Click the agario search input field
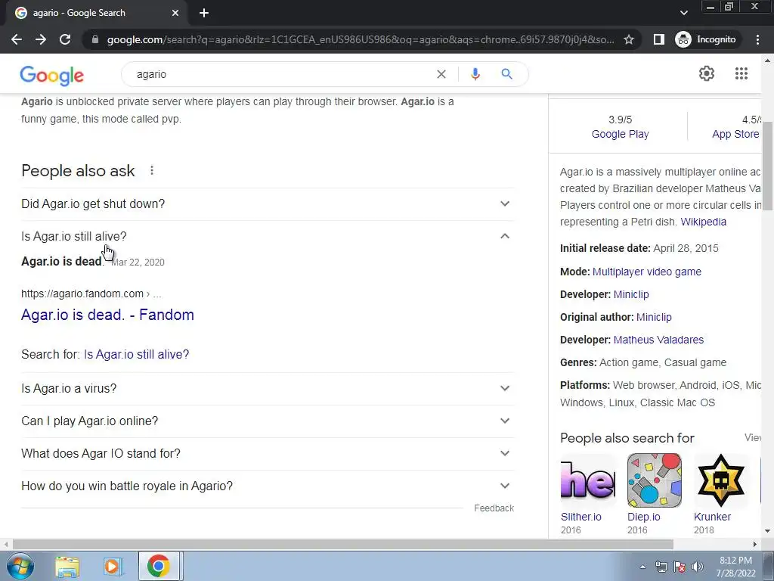This screenshot has height=581, width=774. [x=281, y=74]
